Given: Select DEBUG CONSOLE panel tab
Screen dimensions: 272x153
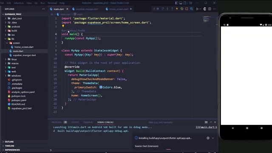Looking at the screenshot, I should (x=105, y=122).
